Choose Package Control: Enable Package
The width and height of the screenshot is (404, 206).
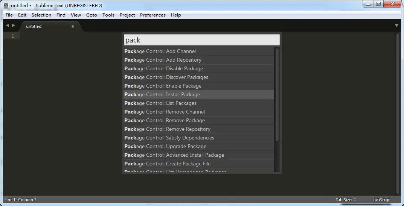pyautogui.click(x=199, y=86)
